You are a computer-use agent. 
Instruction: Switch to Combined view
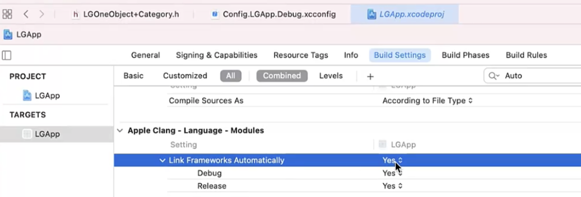282,76
